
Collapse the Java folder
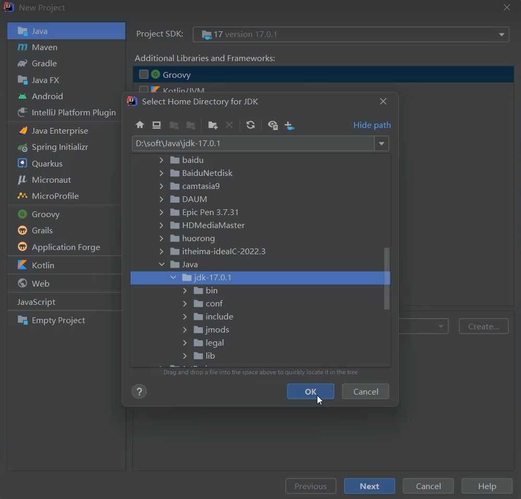click(x=161, y=265)
